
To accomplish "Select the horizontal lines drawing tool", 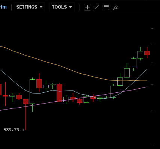I will click(x=106, y=7).
